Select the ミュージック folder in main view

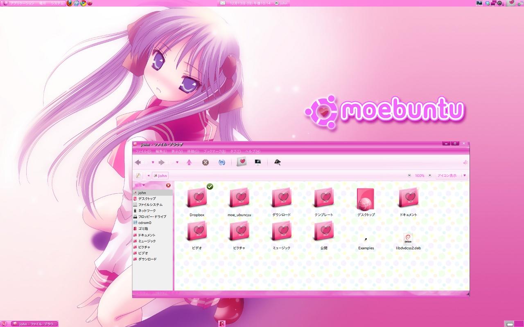click(282, 231)
